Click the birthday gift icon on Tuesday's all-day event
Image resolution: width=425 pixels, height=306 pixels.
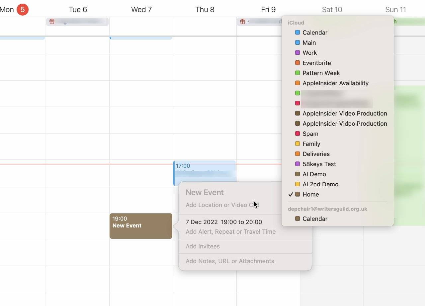point(52,21)
